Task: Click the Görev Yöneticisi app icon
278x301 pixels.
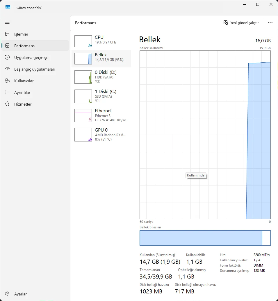Action: 8,7
